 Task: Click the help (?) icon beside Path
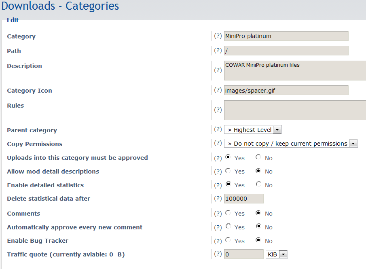coord(218,51)
